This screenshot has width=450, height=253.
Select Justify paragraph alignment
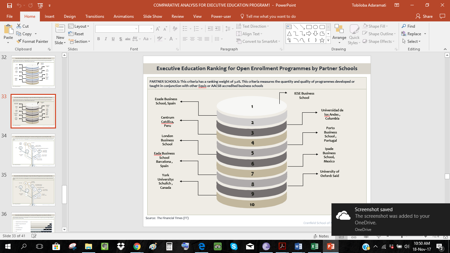coord(207,39)
